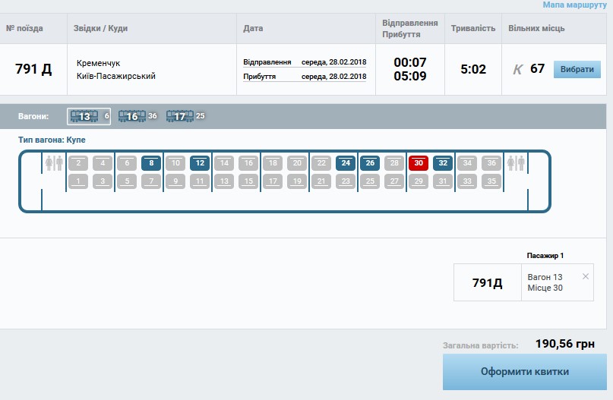This screenshot has height=400, width=613.
Task: Select available seat 32
Action: (x=443, y=163)
